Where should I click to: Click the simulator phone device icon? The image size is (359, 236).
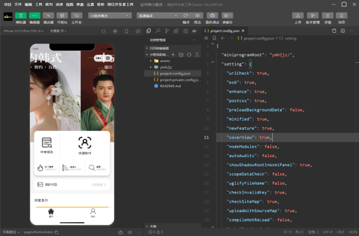[x=126, y=31]
